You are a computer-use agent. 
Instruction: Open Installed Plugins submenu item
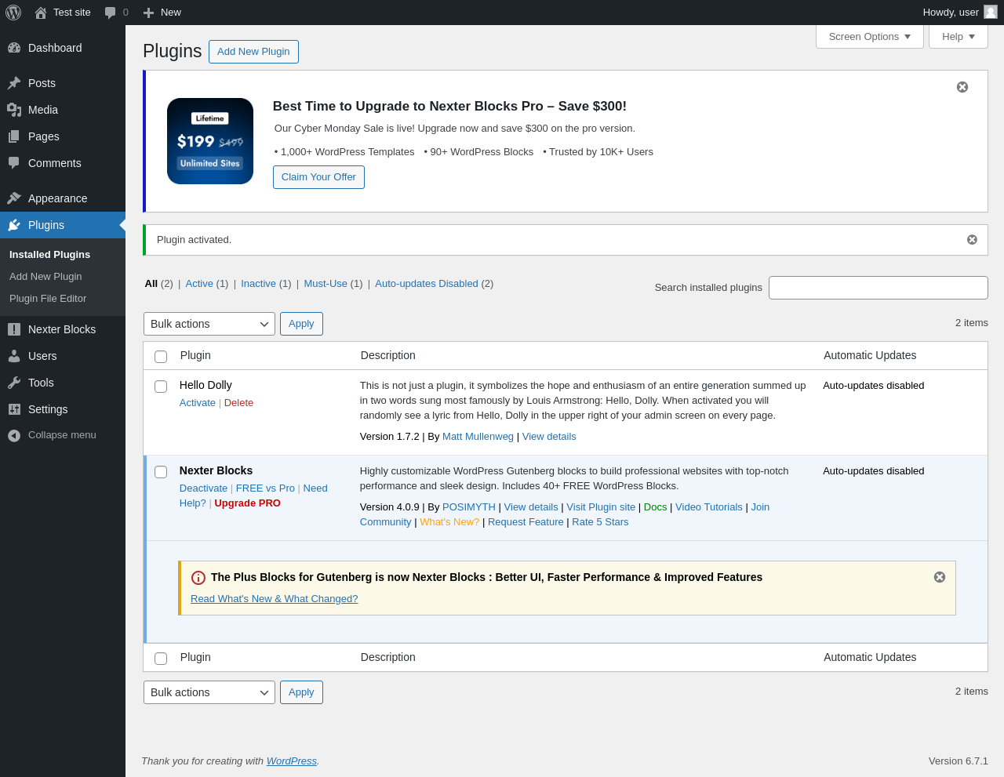click(x=49, y=255)
